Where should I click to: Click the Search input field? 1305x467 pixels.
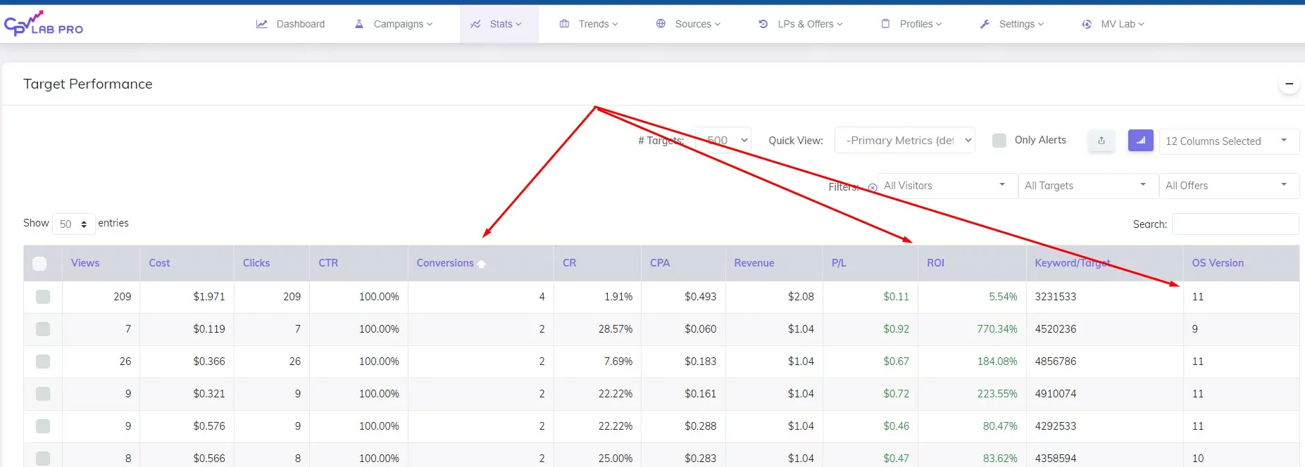coord(1235,224)
